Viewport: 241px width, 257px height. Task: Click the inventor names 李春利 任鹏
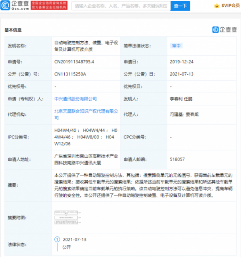[x=181, y=99]
